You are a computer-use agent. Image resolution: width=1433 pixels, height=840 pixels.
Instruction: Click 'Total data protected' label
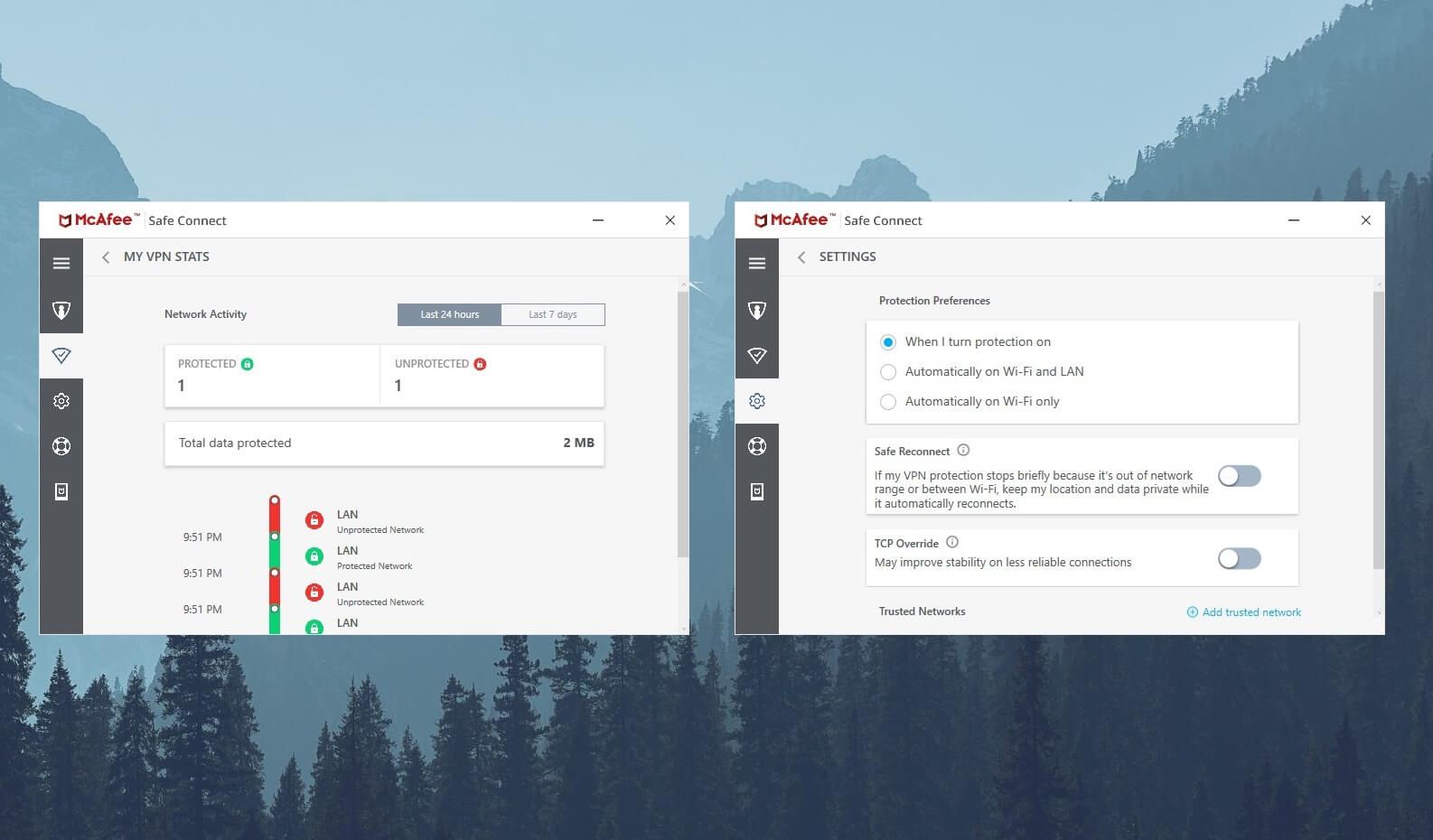(x=235, y=443)
